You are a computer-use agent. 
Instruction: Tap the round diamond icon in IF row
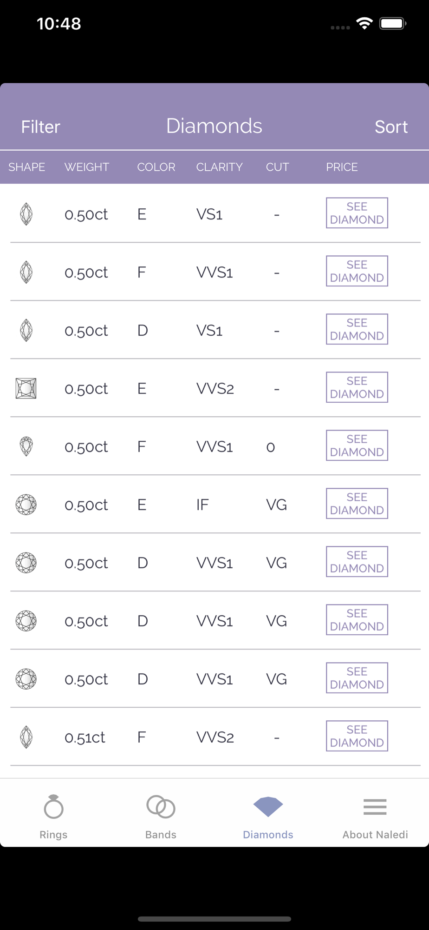[x=26, y=505]
